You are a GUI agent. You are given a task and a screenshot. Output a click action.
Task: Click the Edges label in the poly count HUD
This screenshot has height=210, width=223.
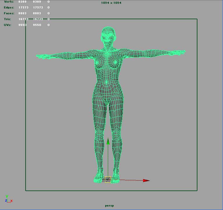9,8
